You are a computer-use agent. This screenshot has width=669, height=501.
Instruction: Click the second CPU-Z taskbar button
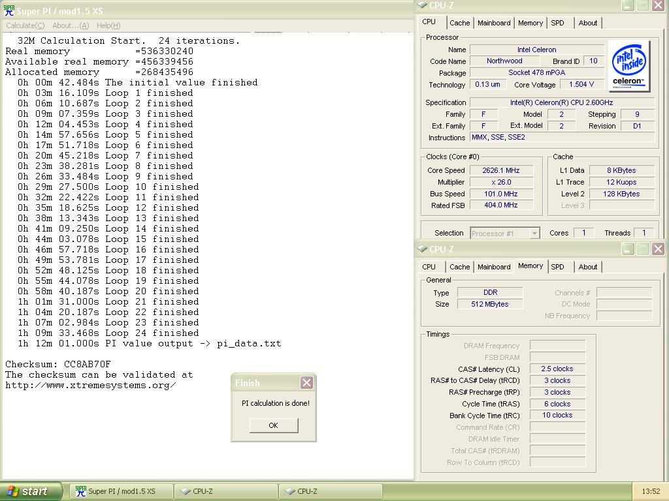[330, 491]
